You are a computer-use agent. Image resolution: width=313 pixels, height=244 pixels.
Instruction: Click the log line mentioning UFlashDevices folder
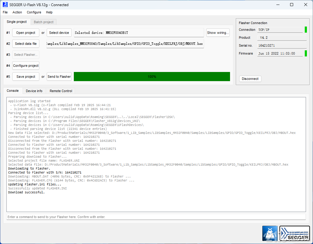(77, 125)
